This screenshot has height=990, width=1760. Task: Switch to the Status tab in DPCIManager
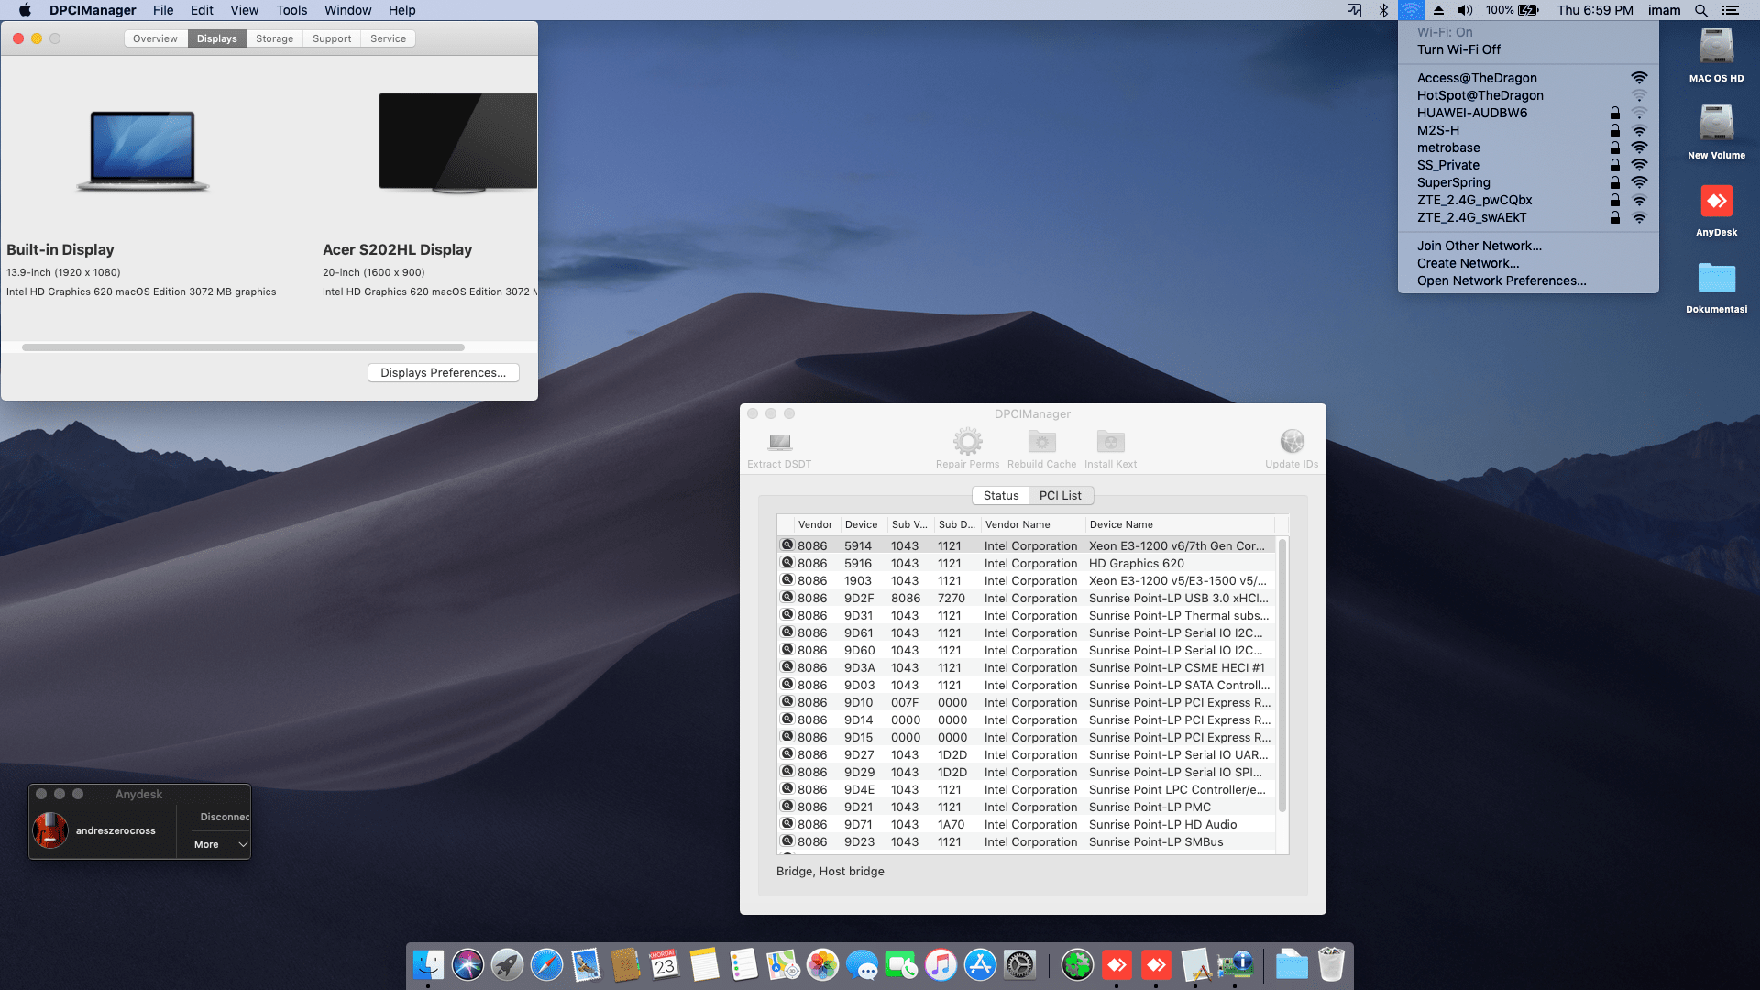tap(1001, 495)
